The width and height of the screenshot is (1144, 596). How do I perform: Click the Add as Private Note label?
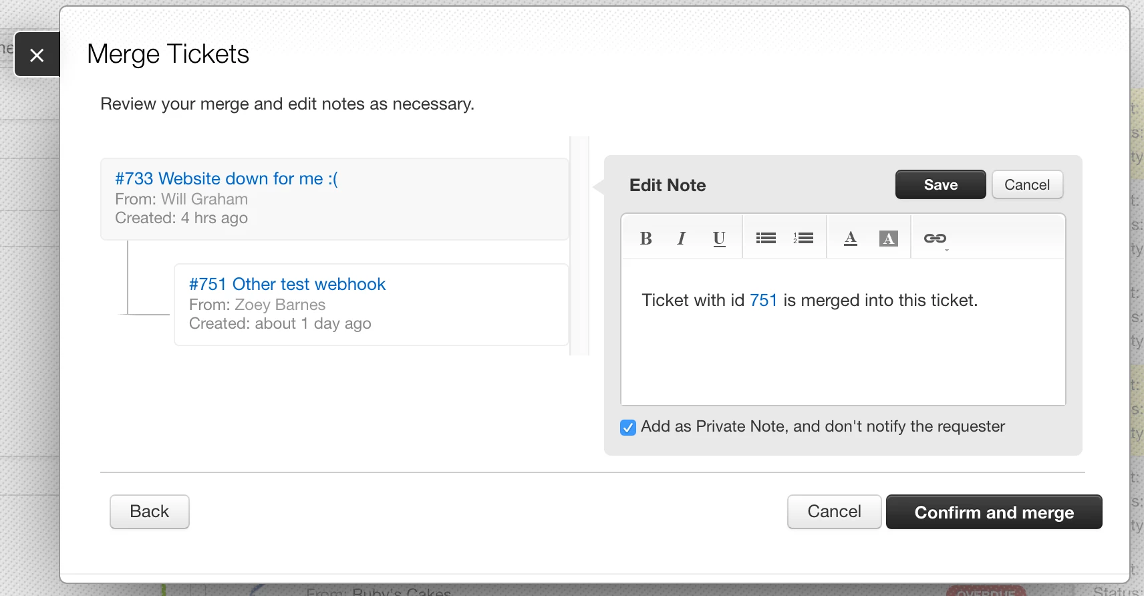point(823,426)
